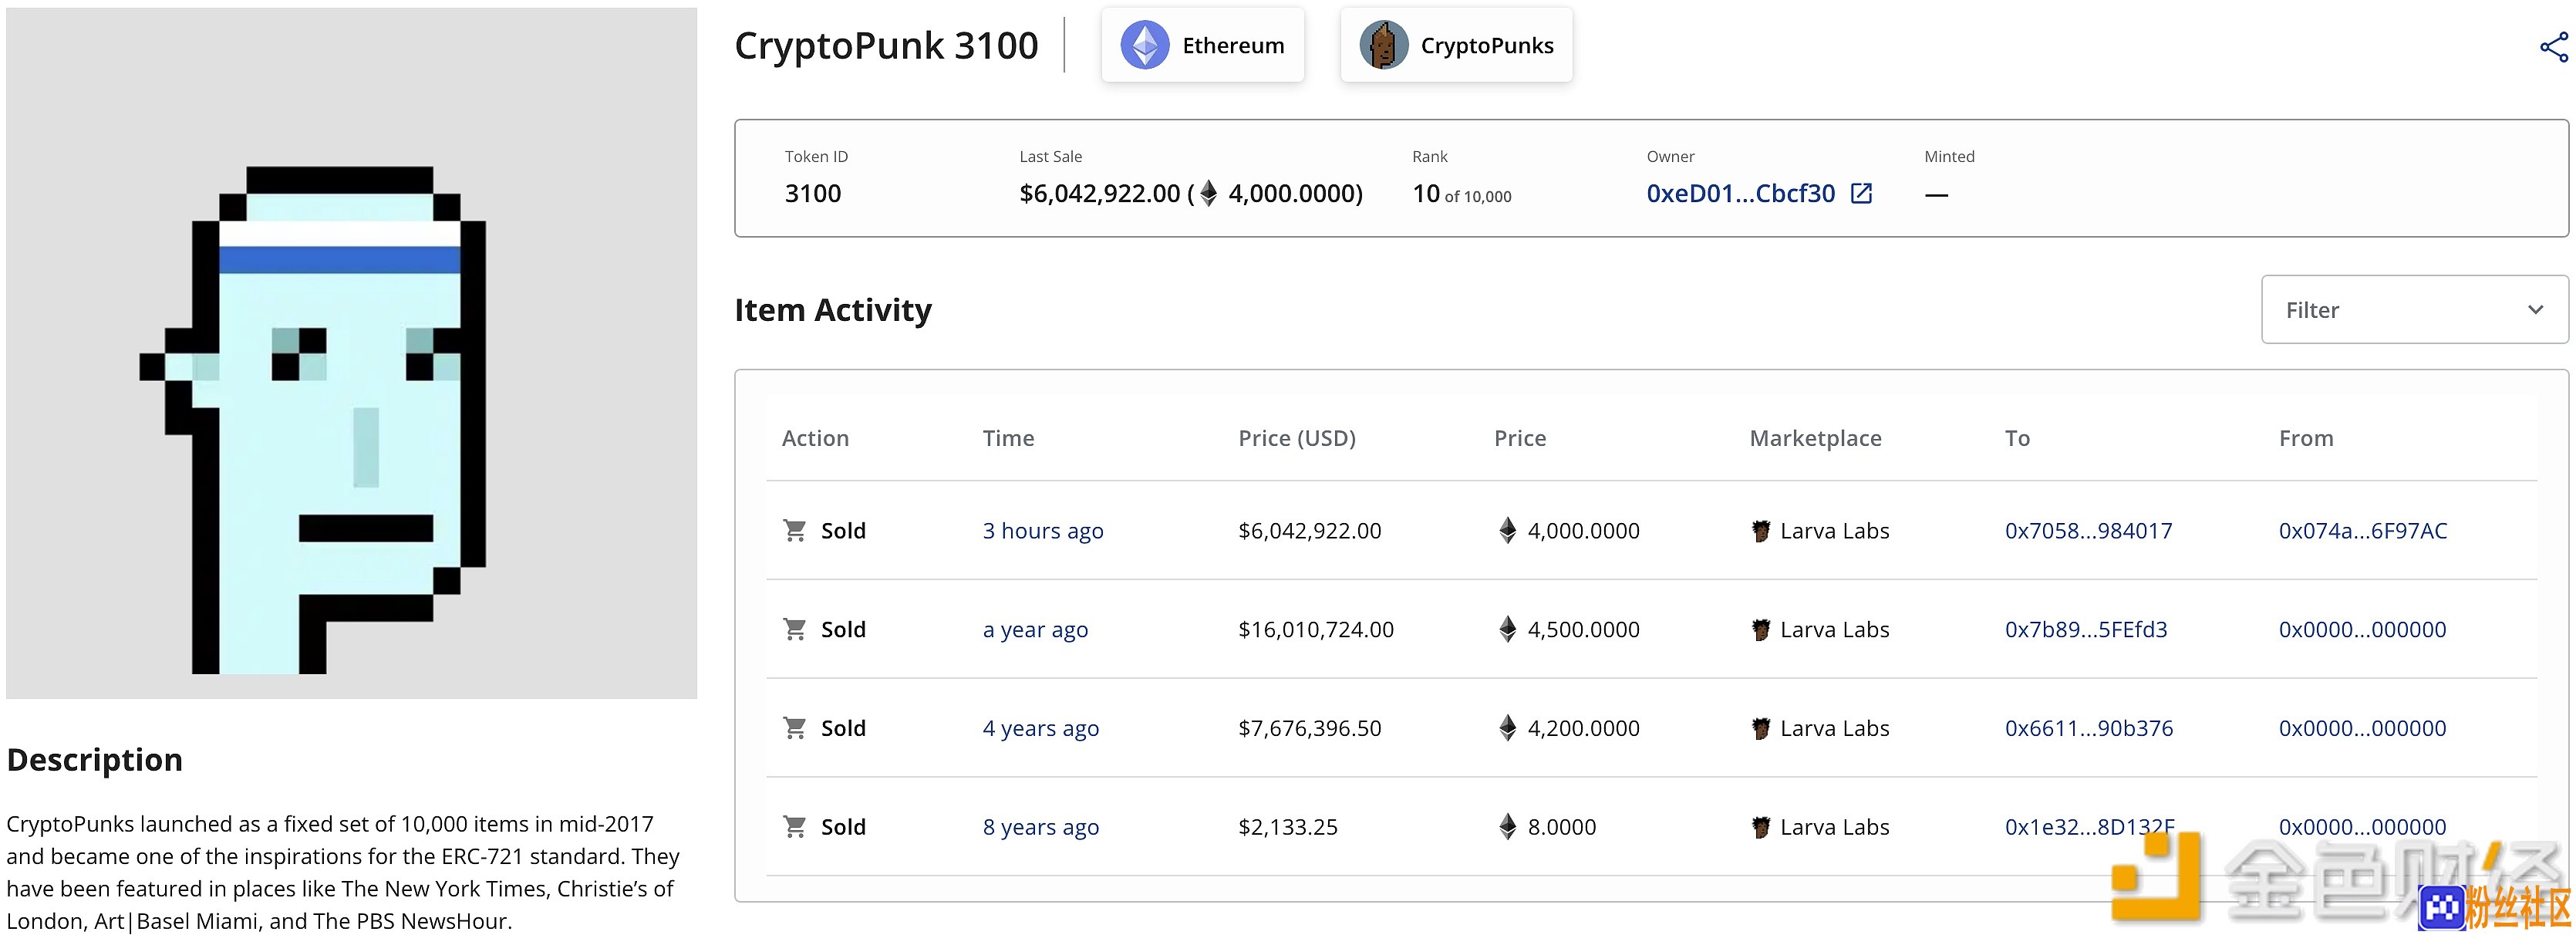Open the Ethereum chain badge
The height and width of the screenshot is (935, 2576).
[x=1202, y=46]
